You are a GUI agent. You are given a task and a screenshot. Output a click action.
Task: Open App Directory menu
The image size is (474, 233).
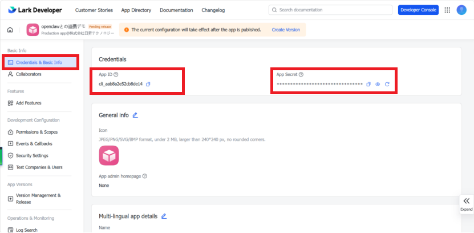click(x=136, y=10)
